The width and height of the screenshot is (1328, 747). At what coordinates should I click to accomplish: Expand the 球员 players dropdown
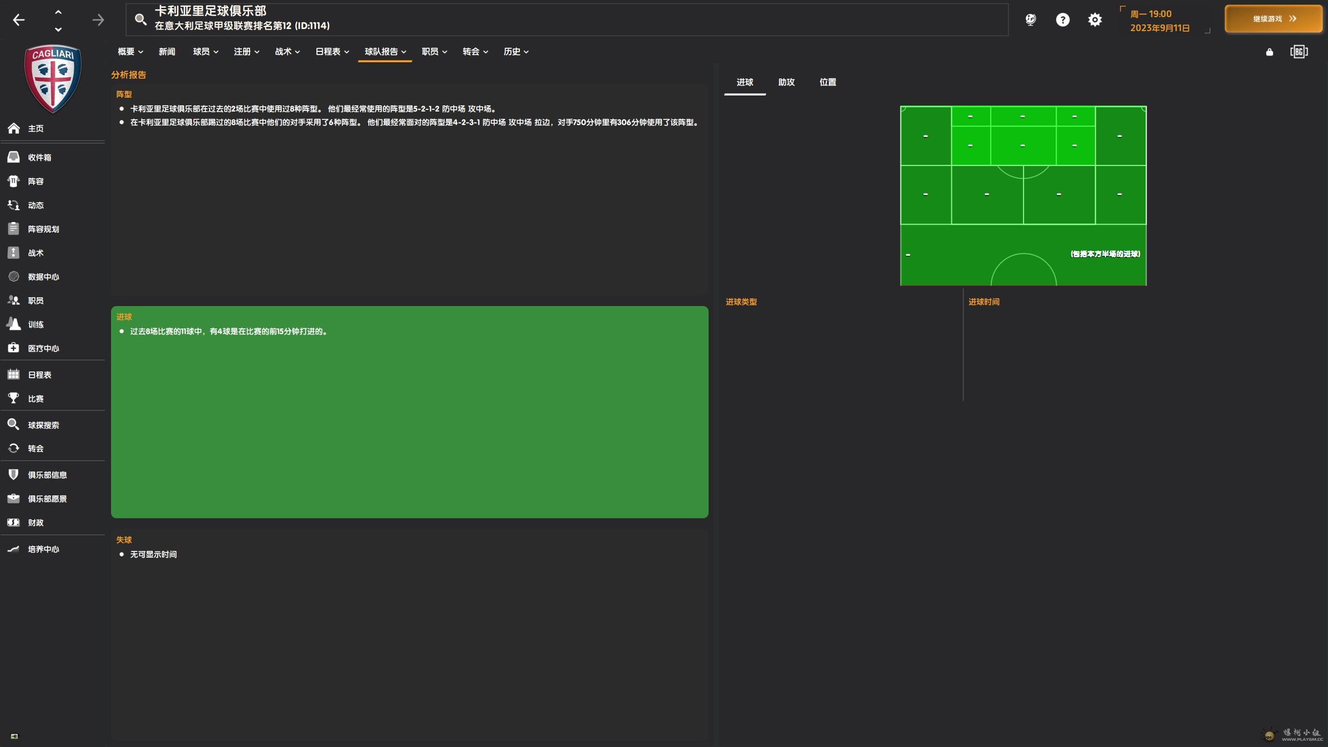(x=205, y=51)
